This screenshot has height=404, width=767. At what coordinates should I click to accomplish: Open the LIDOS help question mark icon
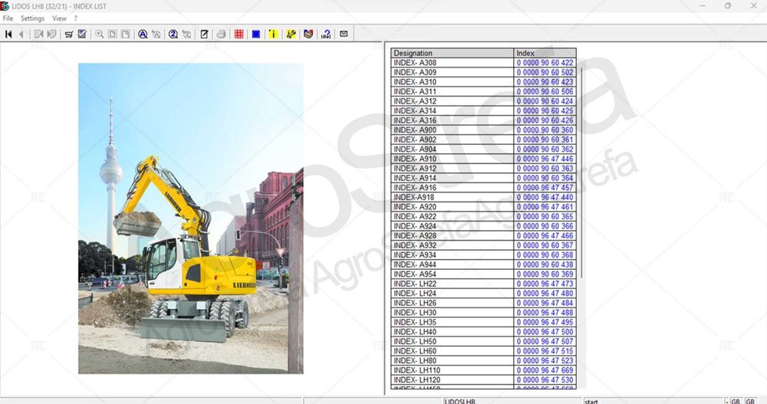(x=326, y=34)
